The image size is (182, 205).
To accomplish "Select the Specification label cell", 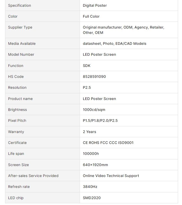I will pos(20,5).
